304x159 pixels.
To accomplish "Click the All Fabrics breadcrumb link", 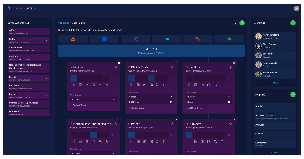I will [63, 23].
